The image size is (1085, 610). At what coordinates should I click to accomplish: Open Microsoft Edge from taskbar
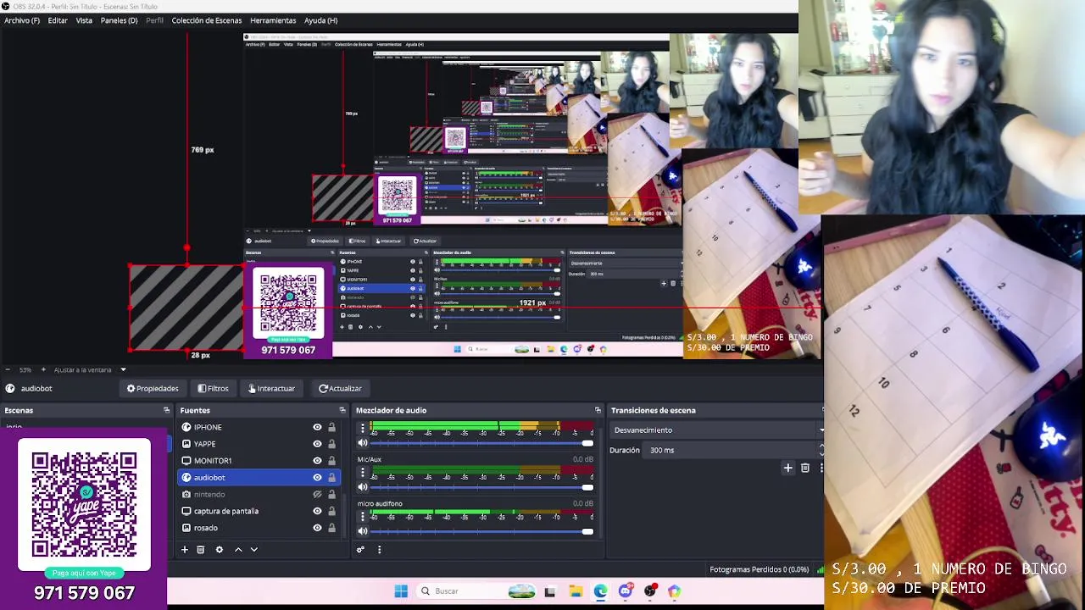(600, 591)
